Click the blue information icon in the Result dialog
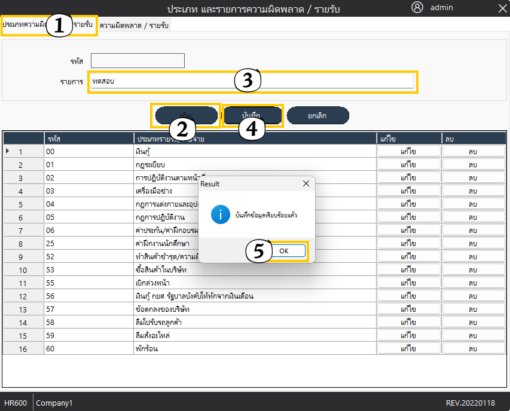 point(220,214)
